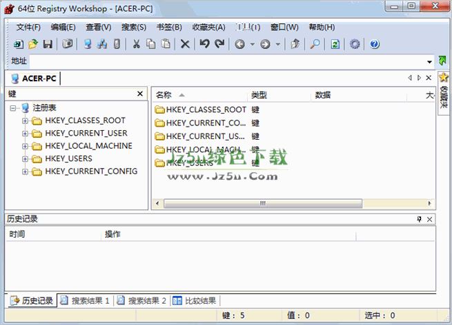
Task: Expand HKEY_CURRENT_CONFIG in the tree
Action: (x=25, y=171)
